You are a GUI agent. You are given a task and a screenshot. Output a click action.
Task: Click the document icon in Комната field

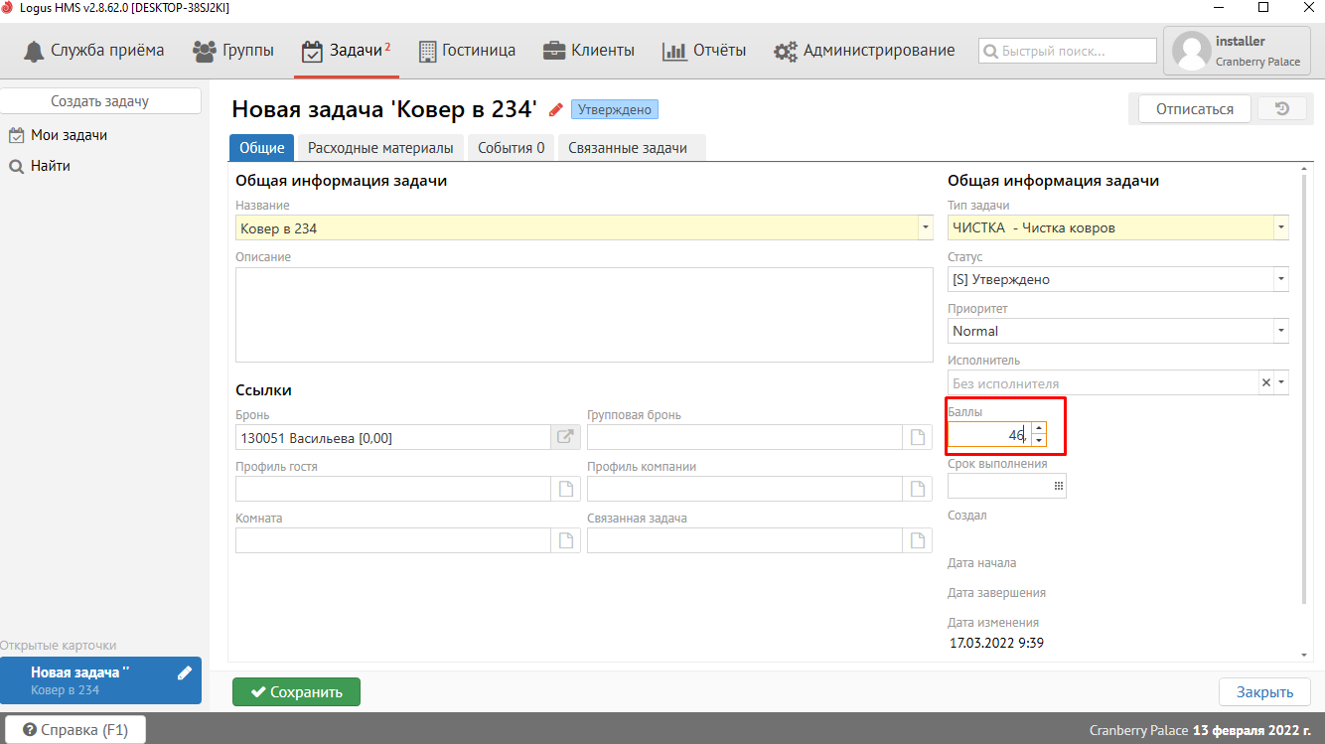566,540
